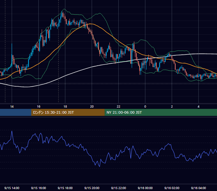
Task: Click the ロンドン 15:30-21:00 JST session bar
Action: pyautogui.click(x=68, y=112)
